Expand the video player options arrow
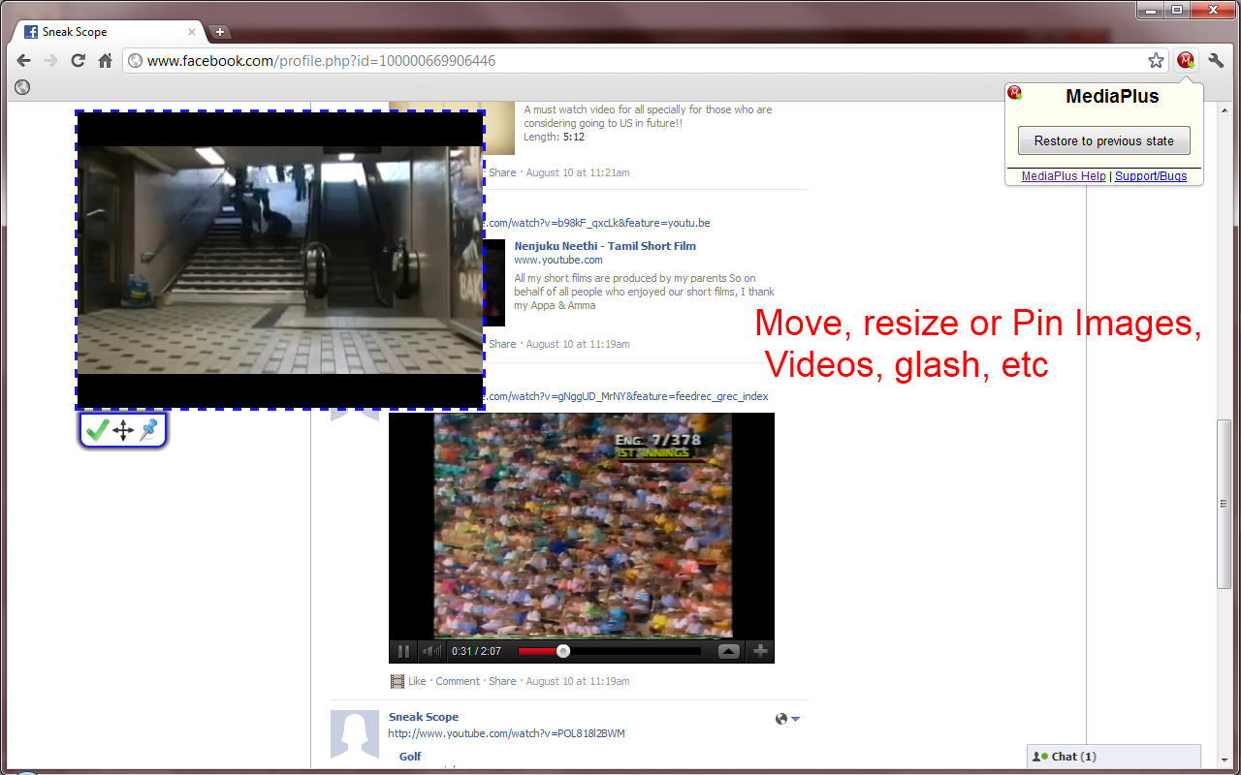 click(x=729, y=651)
